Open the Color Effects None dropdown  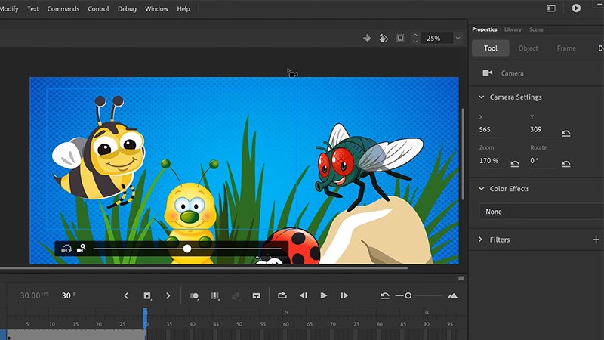point(540,212)
